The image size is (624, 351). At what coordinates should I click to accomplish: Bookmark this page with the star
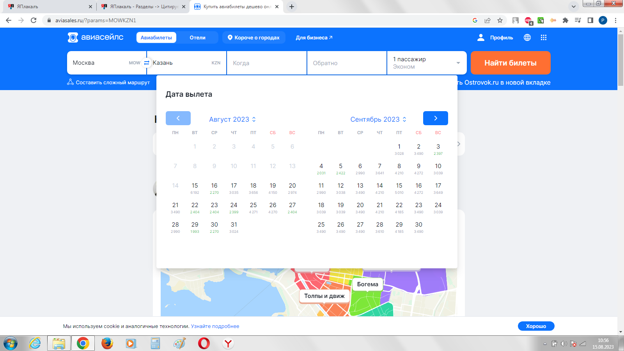pos(500,20)
